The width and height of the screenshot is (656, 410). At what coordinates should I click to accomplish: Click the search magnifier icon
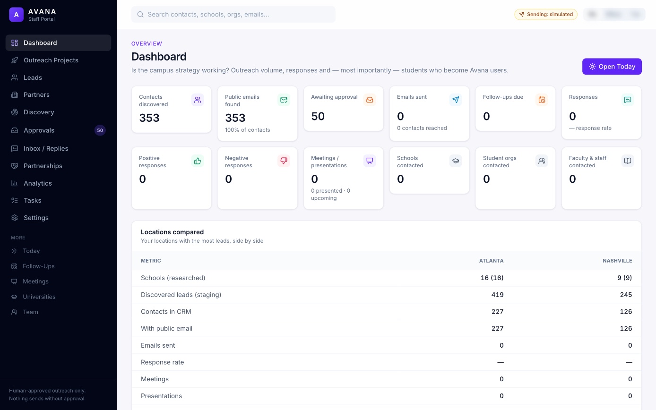click(140, 14)
